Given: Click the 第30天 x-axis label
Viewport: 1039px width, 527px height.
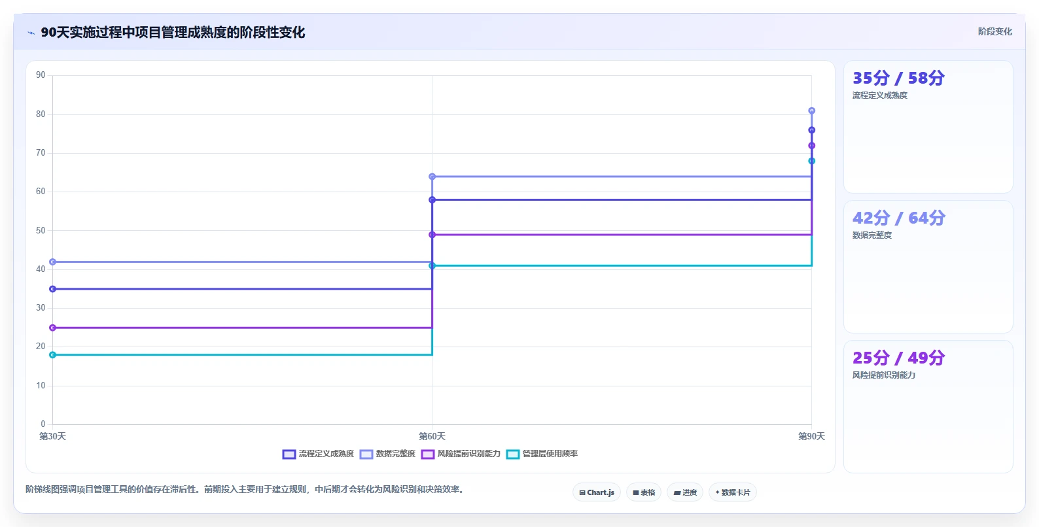Looking at the screenshot, I should point(52,436).
